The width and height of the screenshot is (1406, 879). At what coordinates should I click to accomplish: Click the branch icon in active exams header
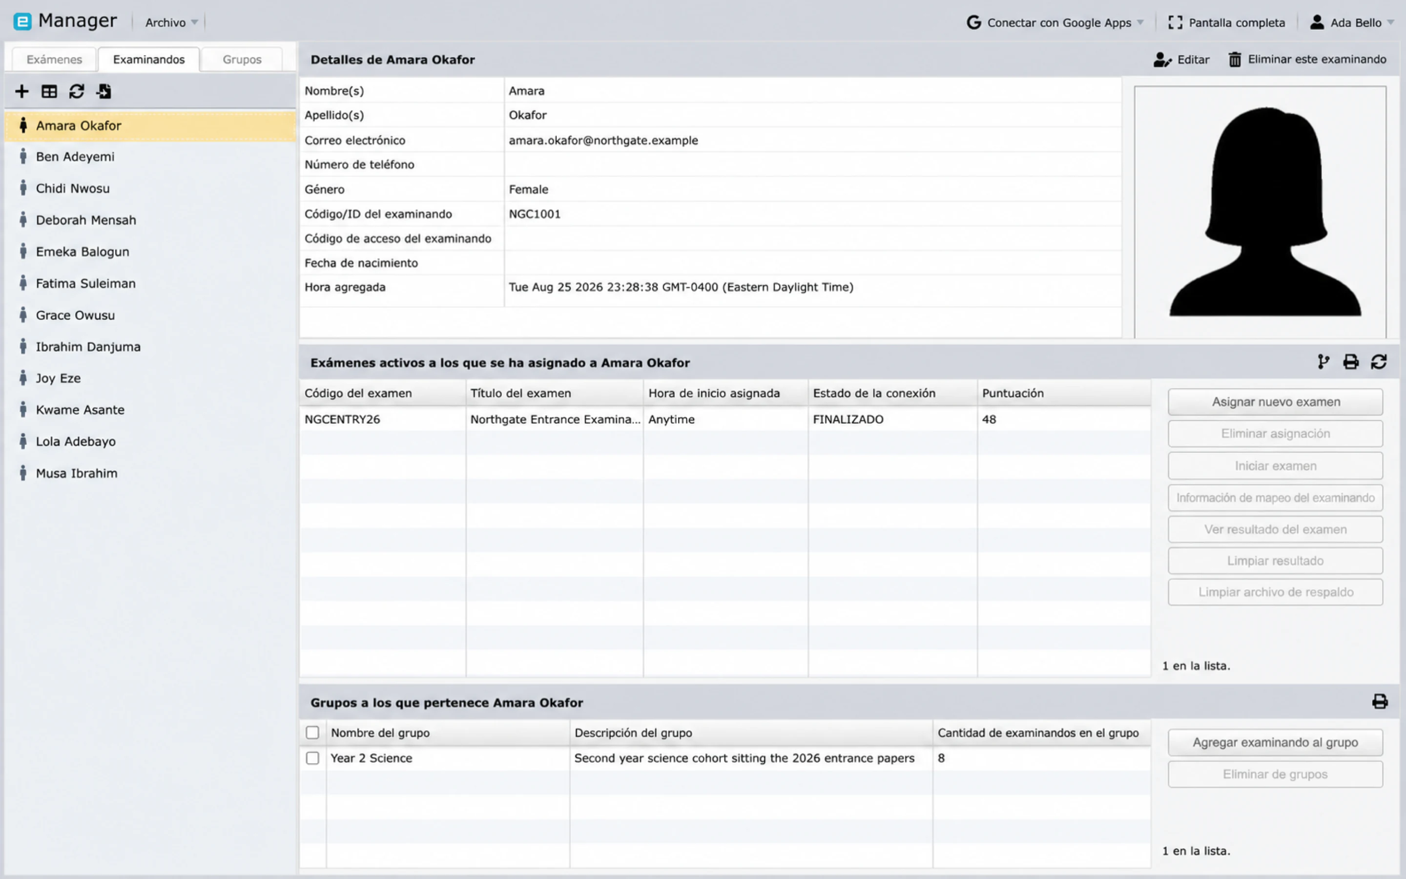[1323, 362]
